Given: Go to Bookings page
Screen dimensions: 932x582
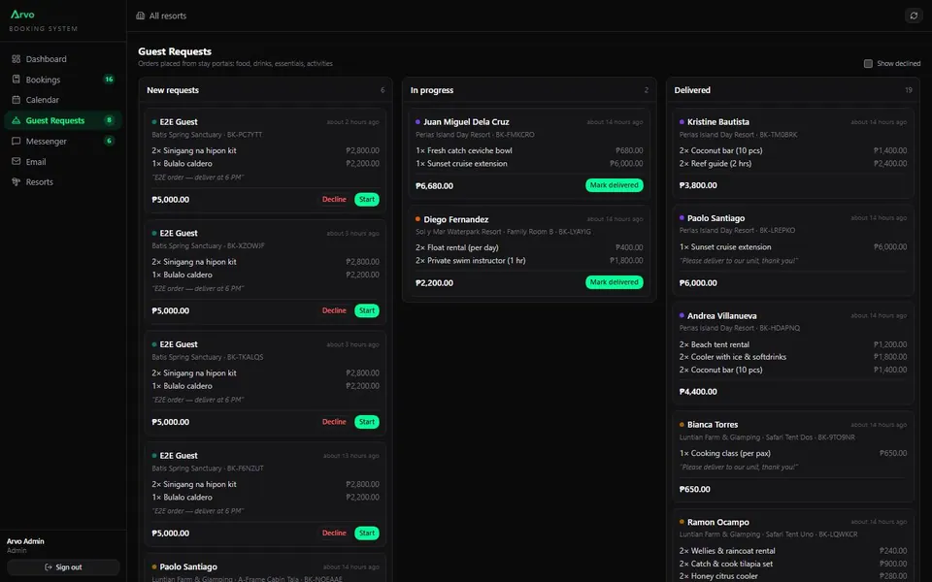Looking at the screenshot, I should pyautogui.click(x=63, y=79).
